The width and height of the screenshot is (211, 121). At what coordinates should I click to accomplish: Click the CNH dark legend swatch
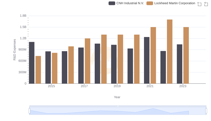click(112, 3)
